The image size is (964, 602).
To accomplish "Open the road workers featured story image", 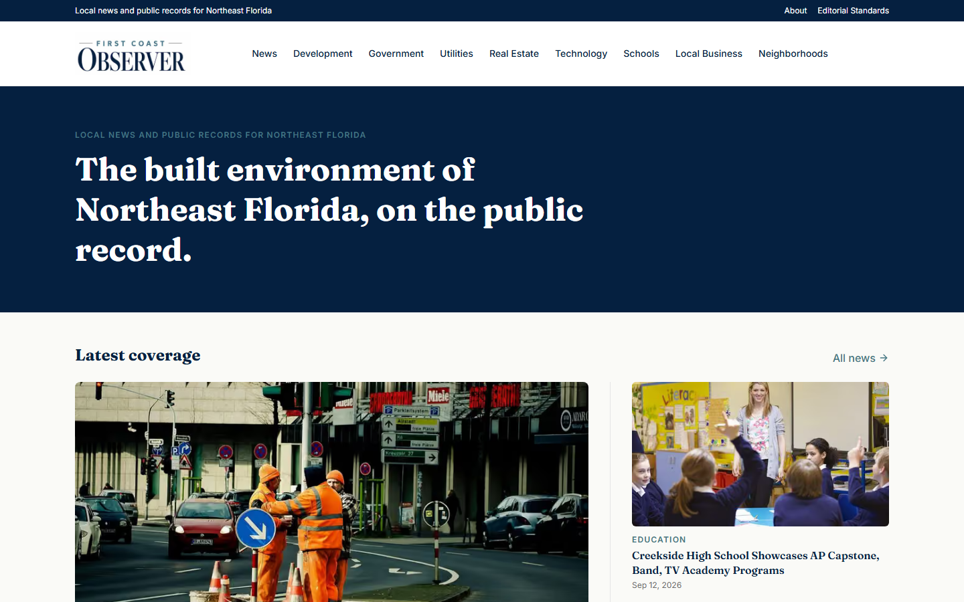I will tap(331, 492).
